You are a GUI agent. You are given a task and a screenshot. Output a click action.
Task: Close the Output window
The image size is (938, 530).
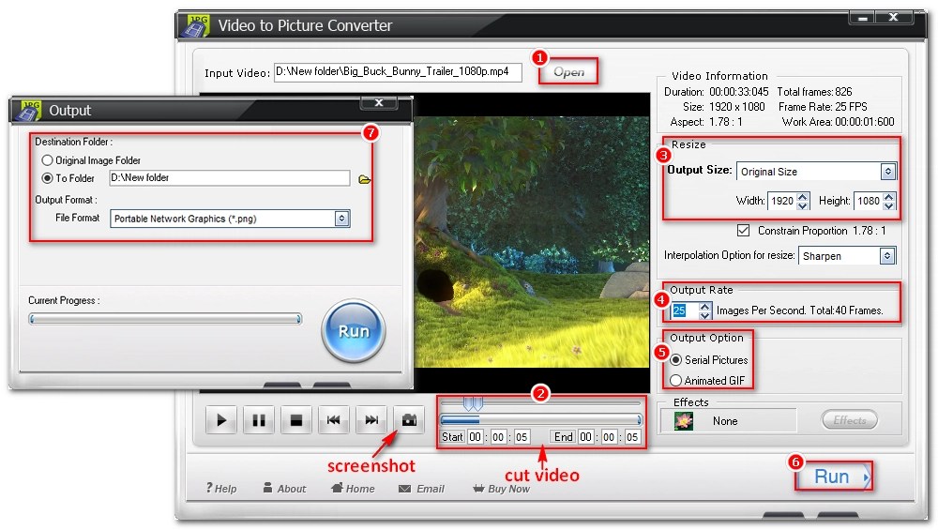[379, 103]
